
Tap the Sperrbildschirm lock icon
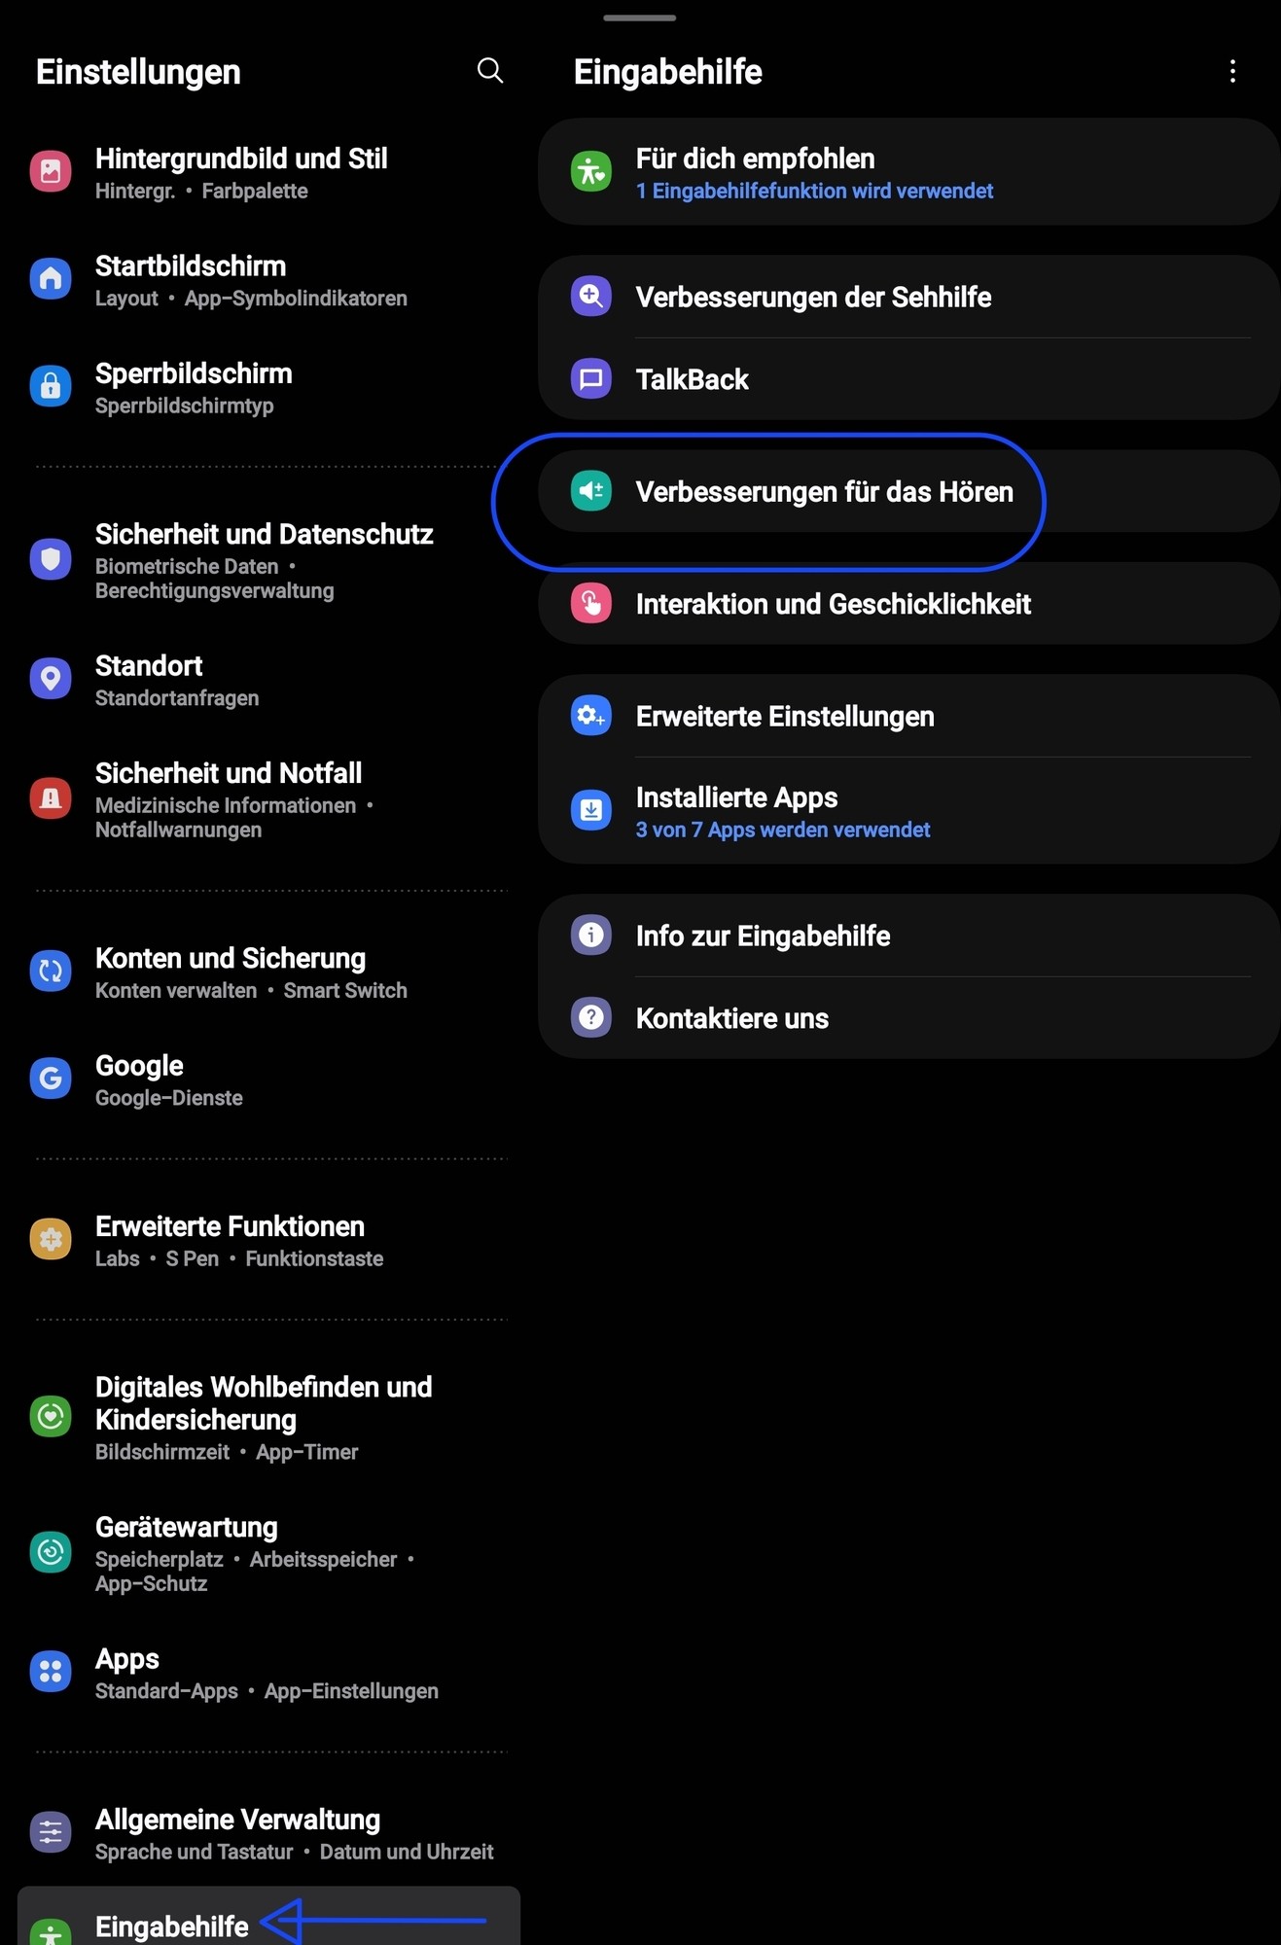pyautogui.click(x=51, y=386)
